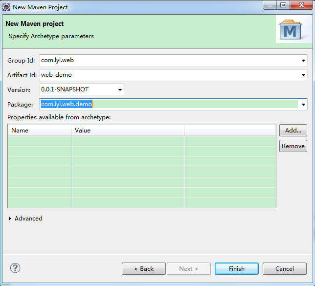Close the New Maven Project window

point(301,5)
